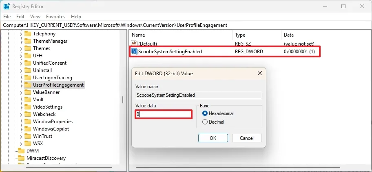Select the Hexadecimal base radio button

click(x=205, y=113)
